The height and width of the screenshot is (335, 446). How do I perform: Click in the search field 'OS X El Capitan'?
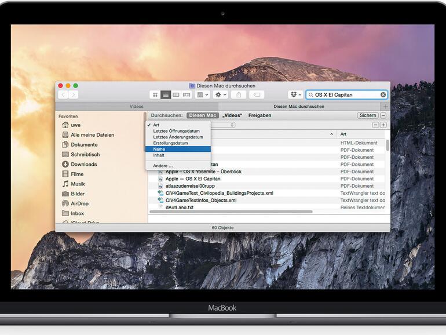pos(346,94)
